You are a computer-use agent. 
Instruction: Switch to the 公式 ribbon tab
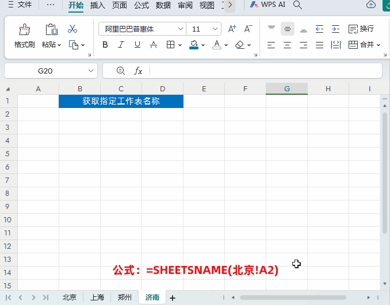coord(142,5)
